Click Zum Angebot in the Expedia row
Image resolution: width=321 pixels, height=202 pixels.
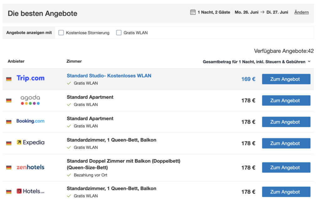pyautogui.click(x=286, y=143)
